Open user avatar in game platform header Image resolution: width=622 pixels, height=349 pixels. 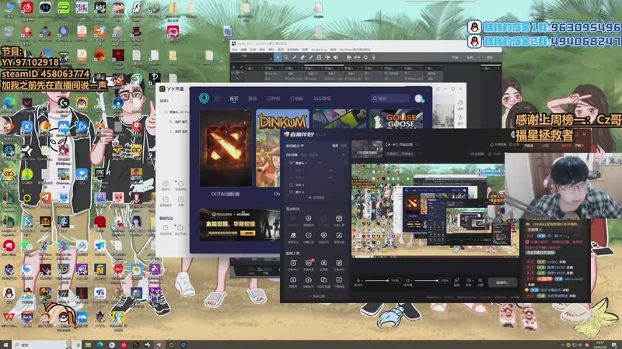point(419,98)
